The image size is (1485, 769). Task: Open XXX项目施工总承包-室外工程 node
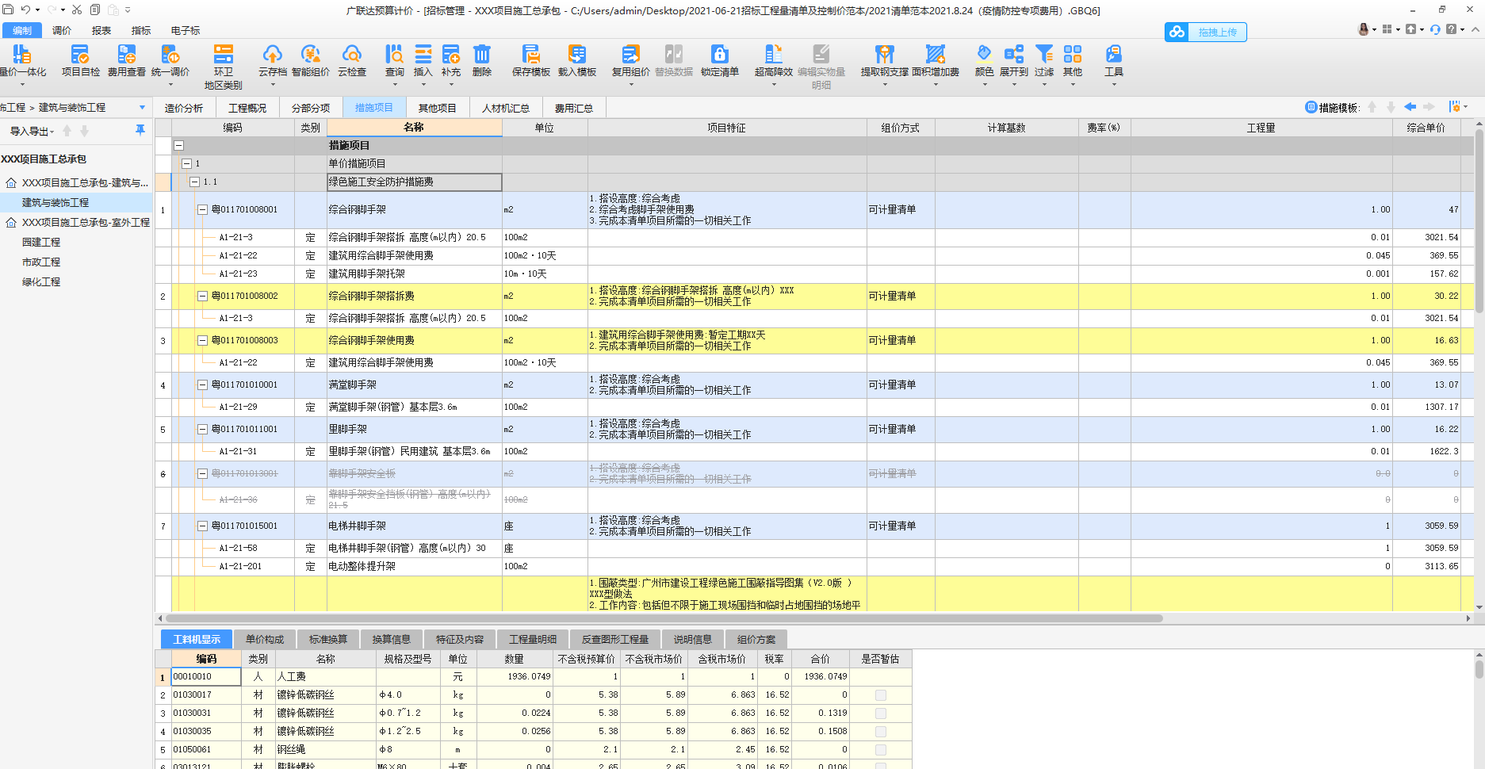click(86, 223)
